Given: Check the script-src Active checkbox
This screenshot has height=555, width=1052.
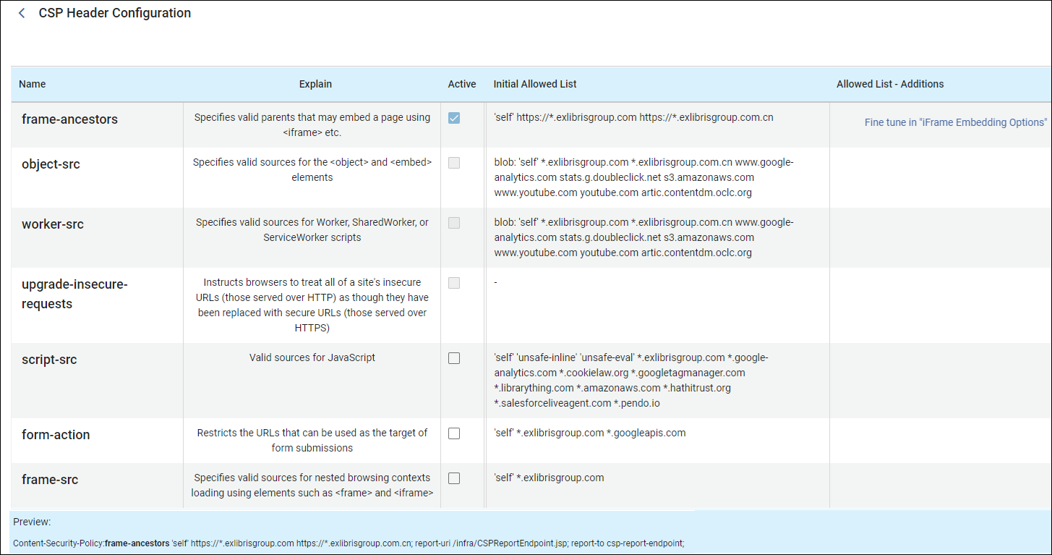Looking at the screenshot, I should (x=454, y=358).
